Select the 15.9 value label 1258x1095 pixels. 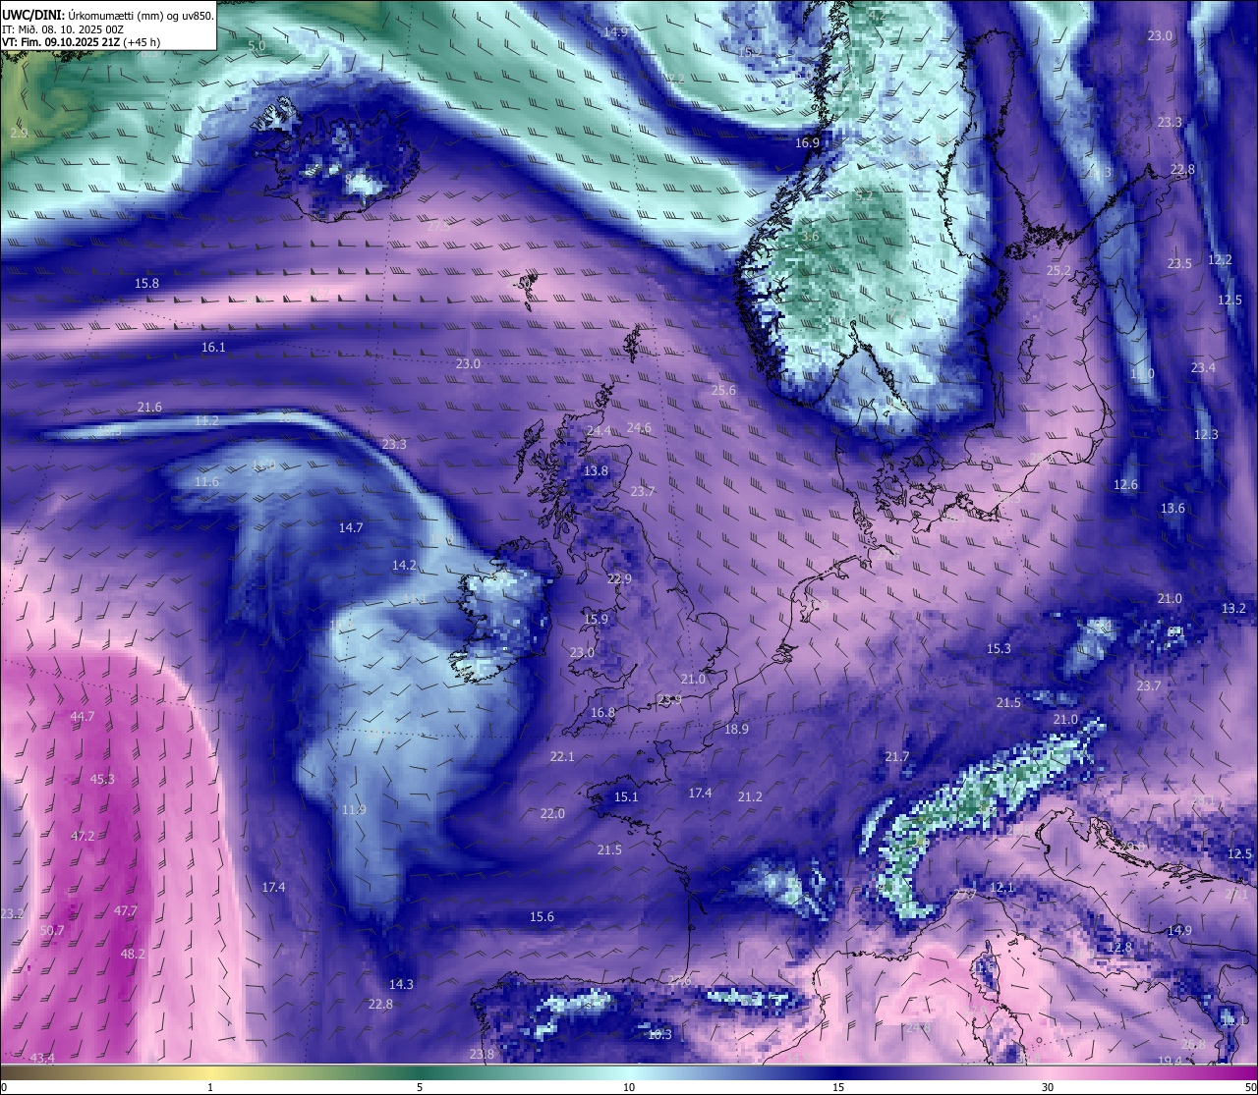596,619
